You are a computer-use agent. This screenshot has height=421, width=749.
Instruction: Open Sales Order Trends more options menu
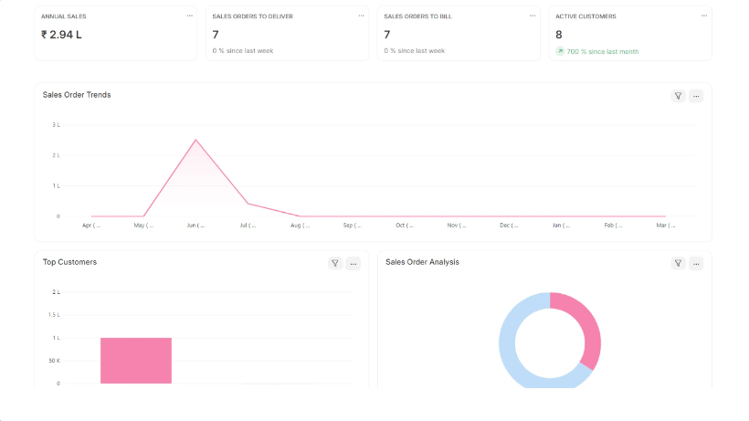pos(696,96)
